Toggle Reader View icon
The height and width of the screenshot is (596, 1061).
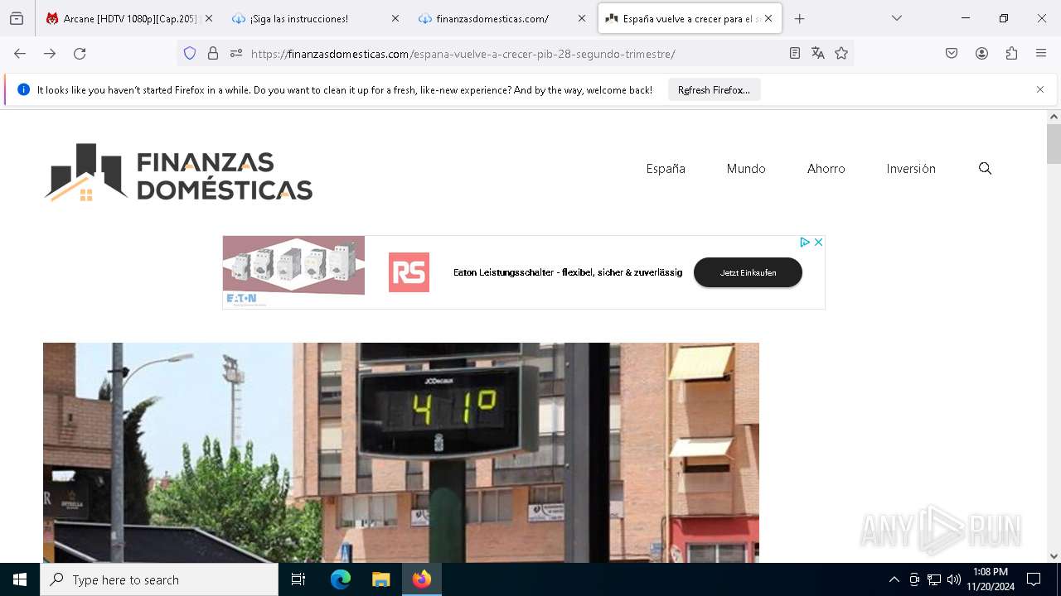pos(795,53)
